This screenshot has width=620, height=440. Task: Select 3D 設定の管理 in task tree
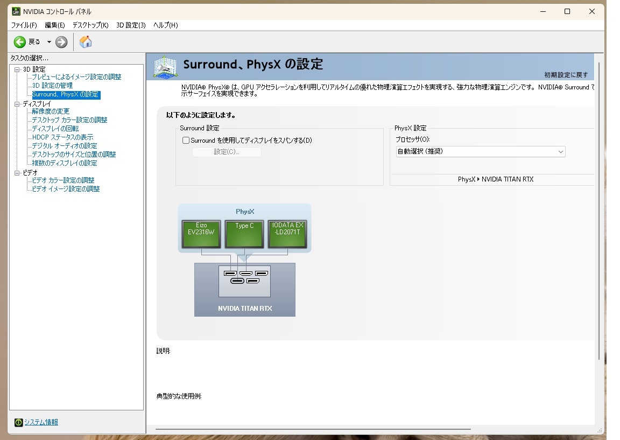(x=52, y=86)
